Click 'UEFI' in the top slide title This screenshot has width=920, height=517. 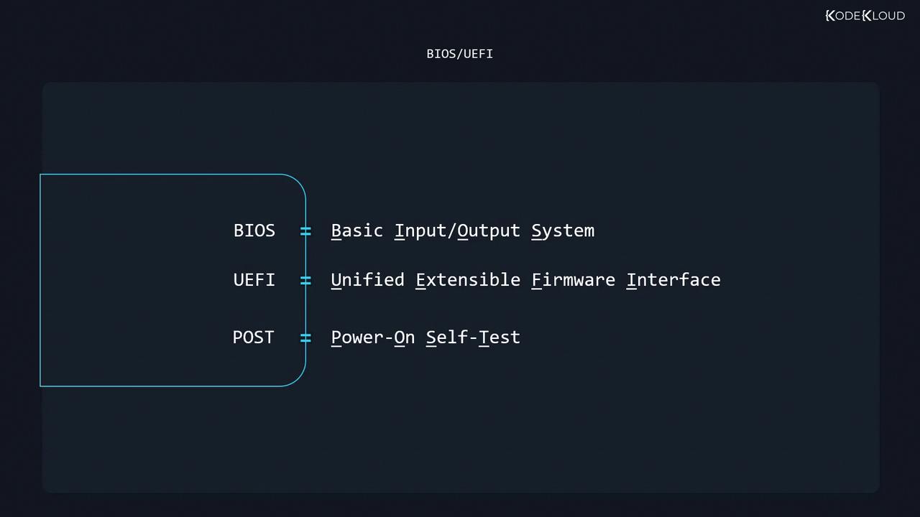pos(478,54)
